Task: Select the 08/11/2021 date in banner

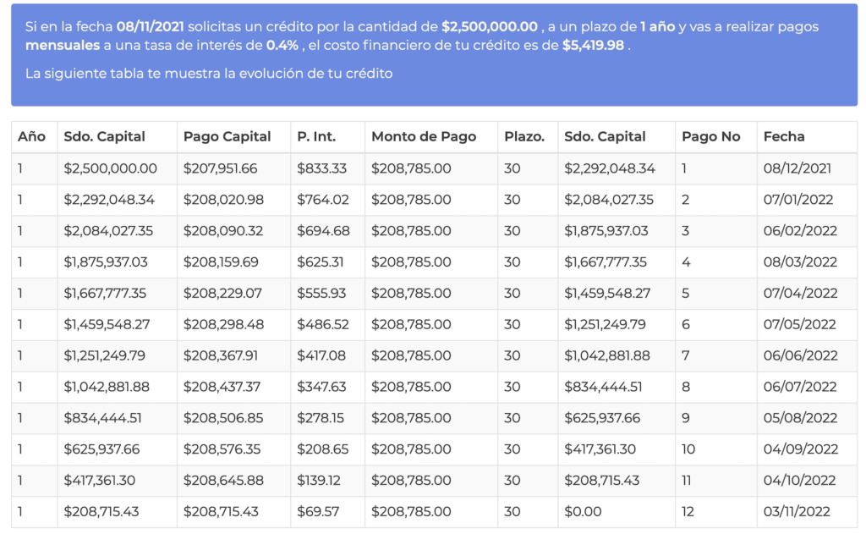Action: [x=151, y=26]
